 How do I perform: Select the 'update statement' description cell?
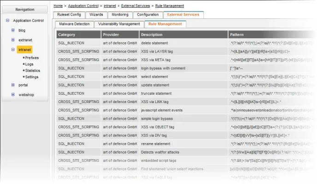click(x=183, y=85)
